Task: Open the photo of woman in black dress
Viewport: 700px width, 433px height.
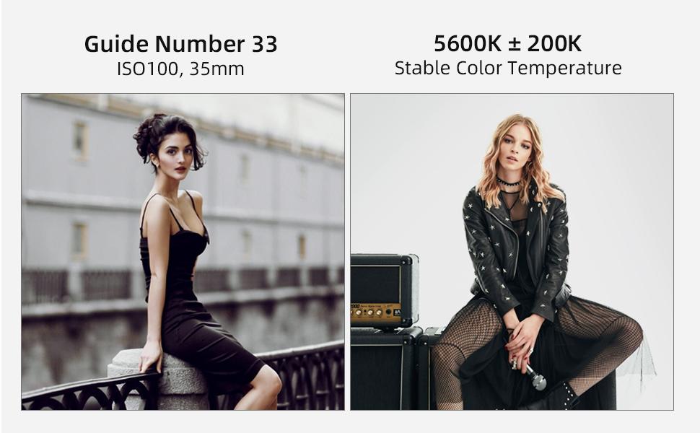Action: click(183, 252)
